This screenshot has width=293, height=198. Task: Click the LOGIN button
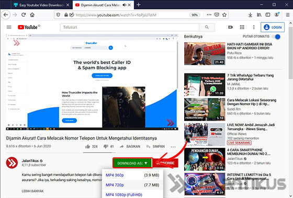tap(273, 27)
